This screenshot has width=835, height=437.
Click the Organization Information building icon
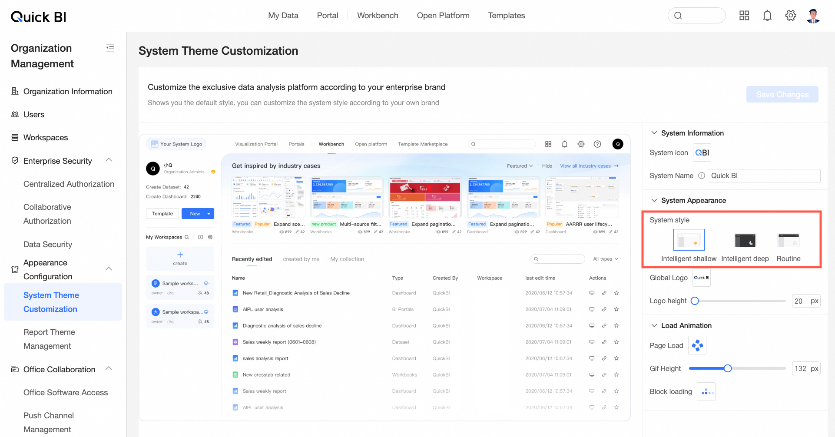coord(15,91)
